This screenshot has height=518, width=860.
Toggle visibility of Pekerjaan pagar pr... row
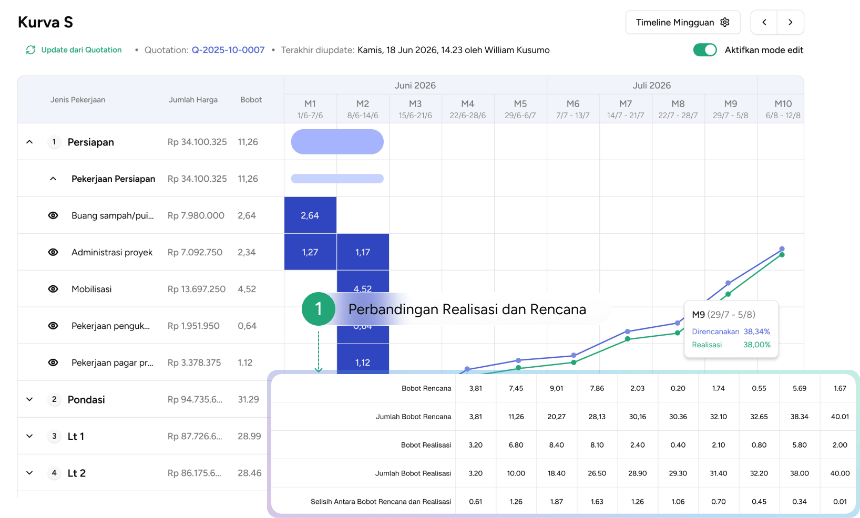53,362
